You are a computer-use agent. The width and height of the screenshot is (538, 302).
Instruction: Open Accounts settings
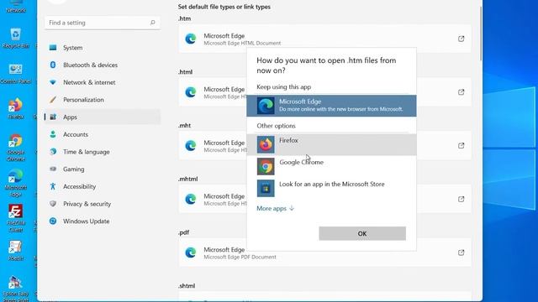tap(103, 134)
